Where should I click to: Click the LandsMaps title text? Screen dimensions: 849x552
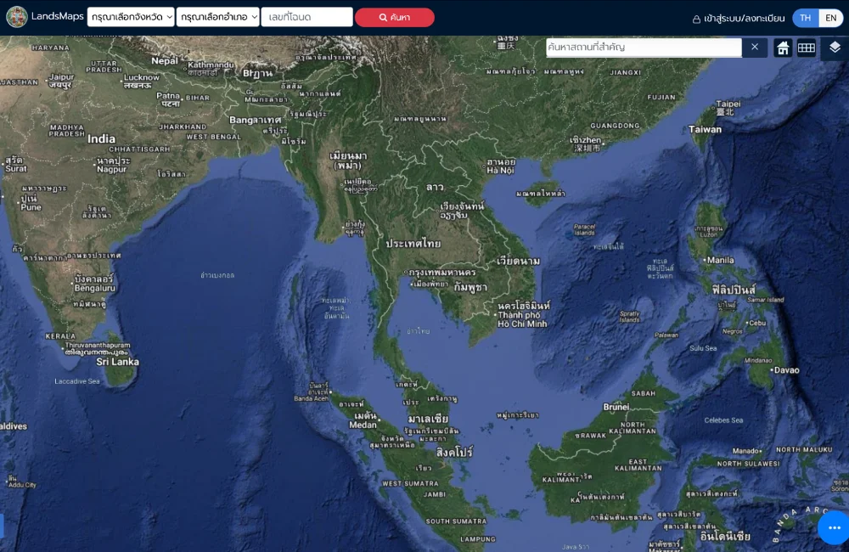click(x=58, y=17)
